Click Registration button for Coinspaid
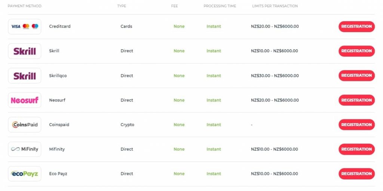Screen dimensions: 383x191 coord(356,125)
